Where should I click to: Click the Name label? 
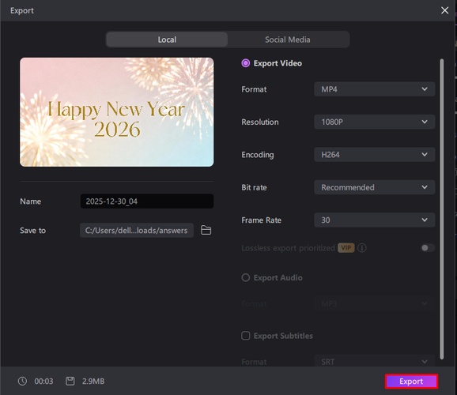30,201
